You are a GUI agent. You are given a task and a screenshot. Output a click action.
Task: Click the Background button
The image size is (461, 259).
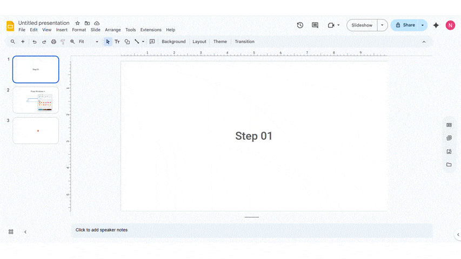pyautogui.click(x=173, y=42)
